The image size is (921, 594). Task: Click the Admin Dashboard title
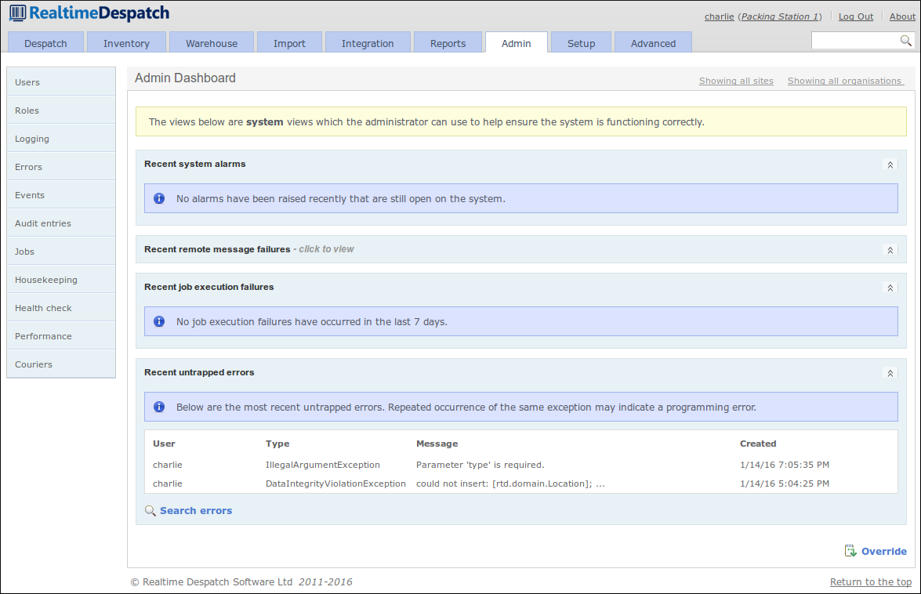[185, 78]
